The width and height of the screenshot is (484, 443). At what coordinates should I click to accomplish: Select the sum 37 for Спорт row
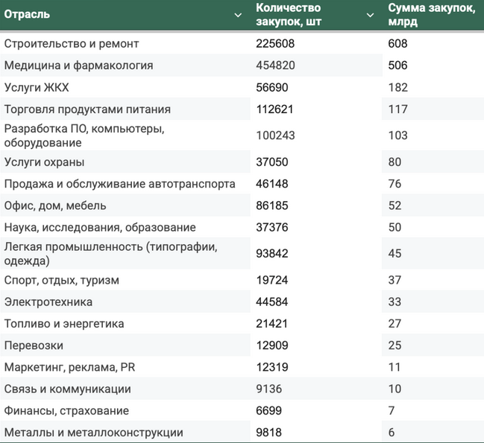click(x=395, y=281)
